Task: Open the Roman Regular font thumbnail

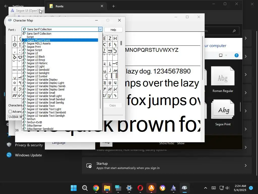Action: click(x=223, y=76)
